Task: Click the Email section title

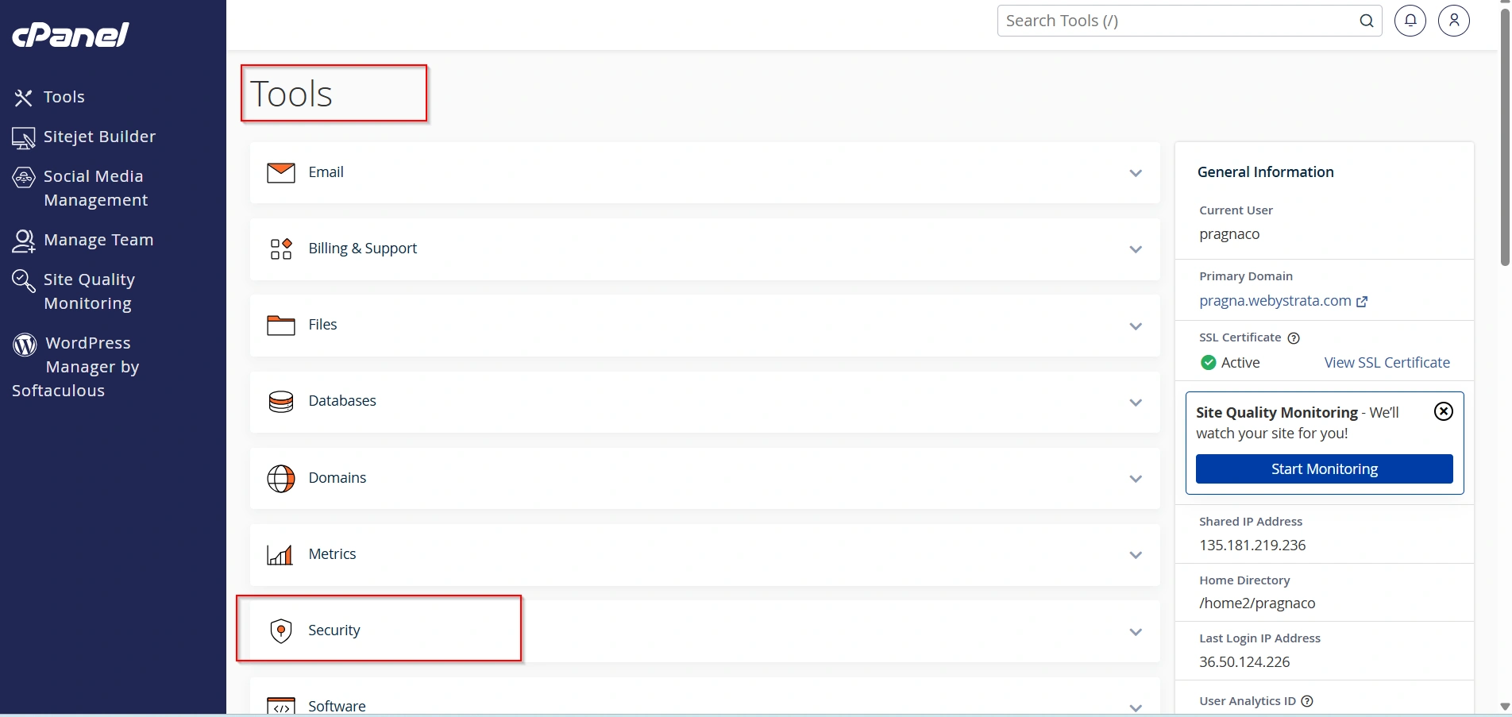Action: pyautogui.click(x=326, y=172)
